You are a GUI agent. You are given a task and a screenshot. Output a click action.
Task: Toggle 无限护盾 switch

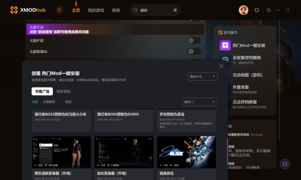pyautogui.click(x=194, y=40)
